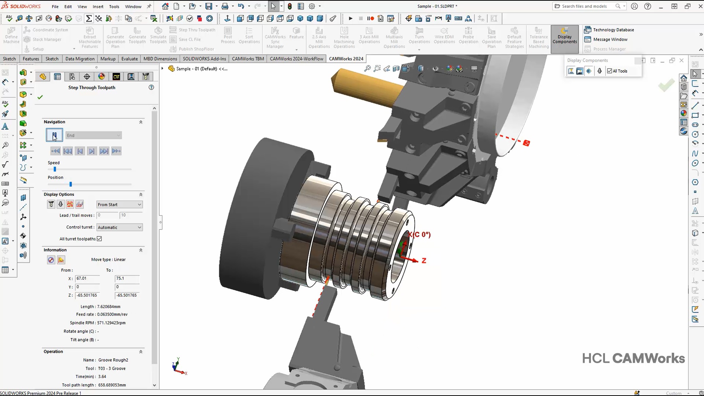Select the CAMWorks operation tree tab icon
Screen dimensions: 704x396
[x=131, y=76]
